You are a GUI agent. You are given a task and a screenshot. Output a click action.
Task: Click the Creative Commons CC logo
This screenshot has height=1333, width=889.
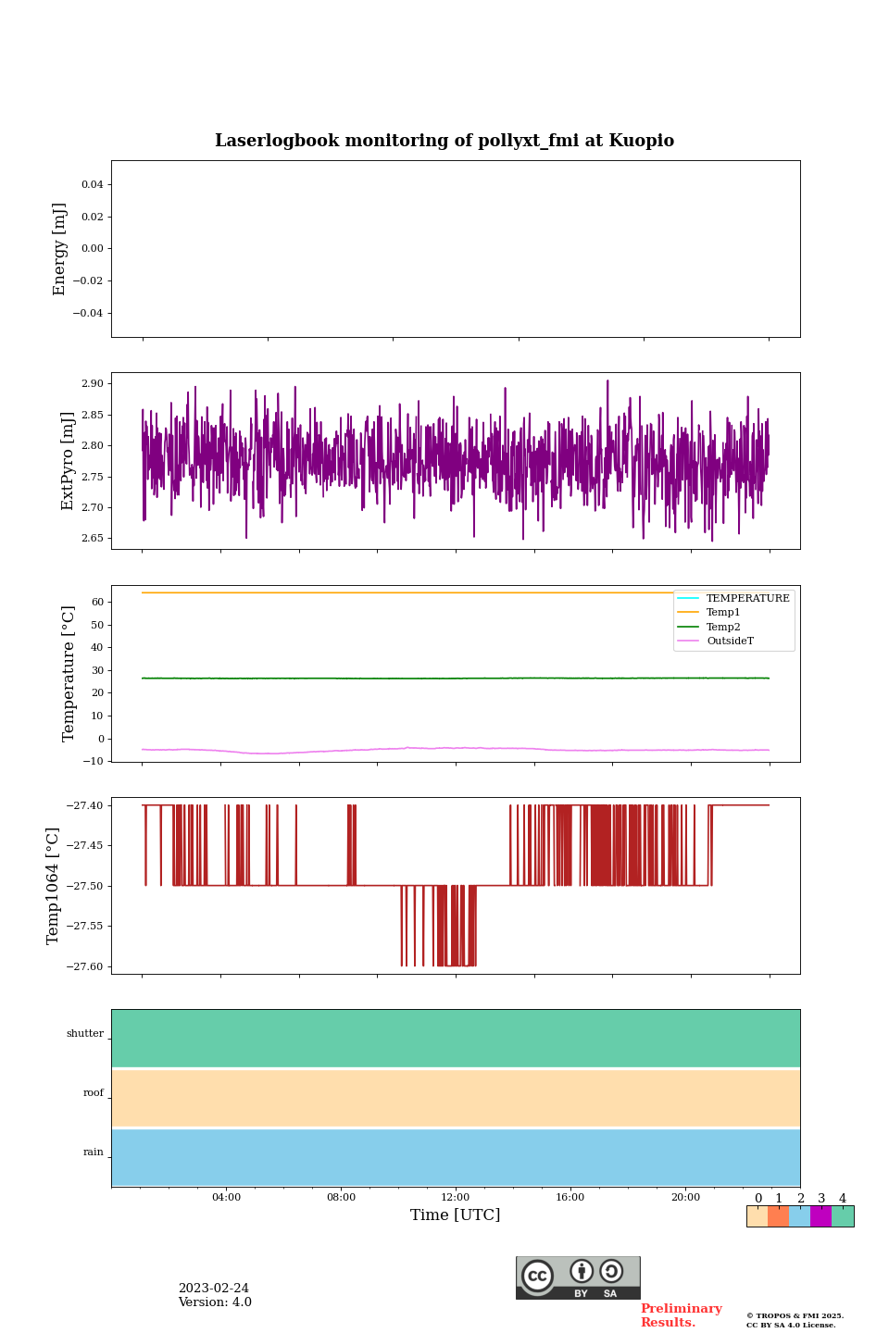537,1276
